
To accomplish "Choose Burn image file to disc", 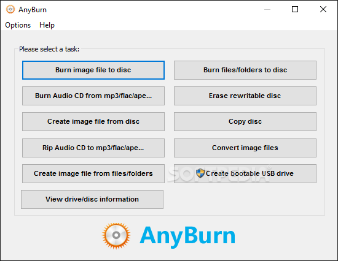I will (93, 70).
